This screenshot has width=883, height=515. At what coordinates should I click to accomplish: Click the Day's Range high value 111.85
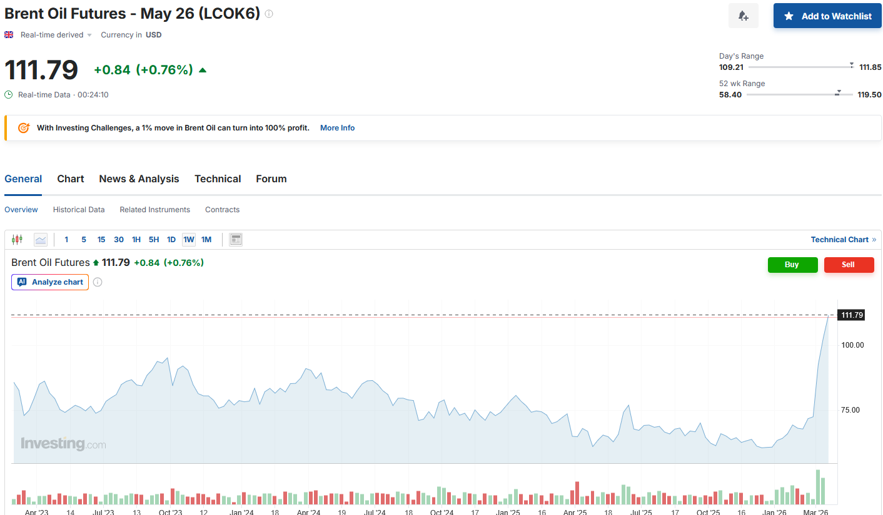(x=870, y=67)
